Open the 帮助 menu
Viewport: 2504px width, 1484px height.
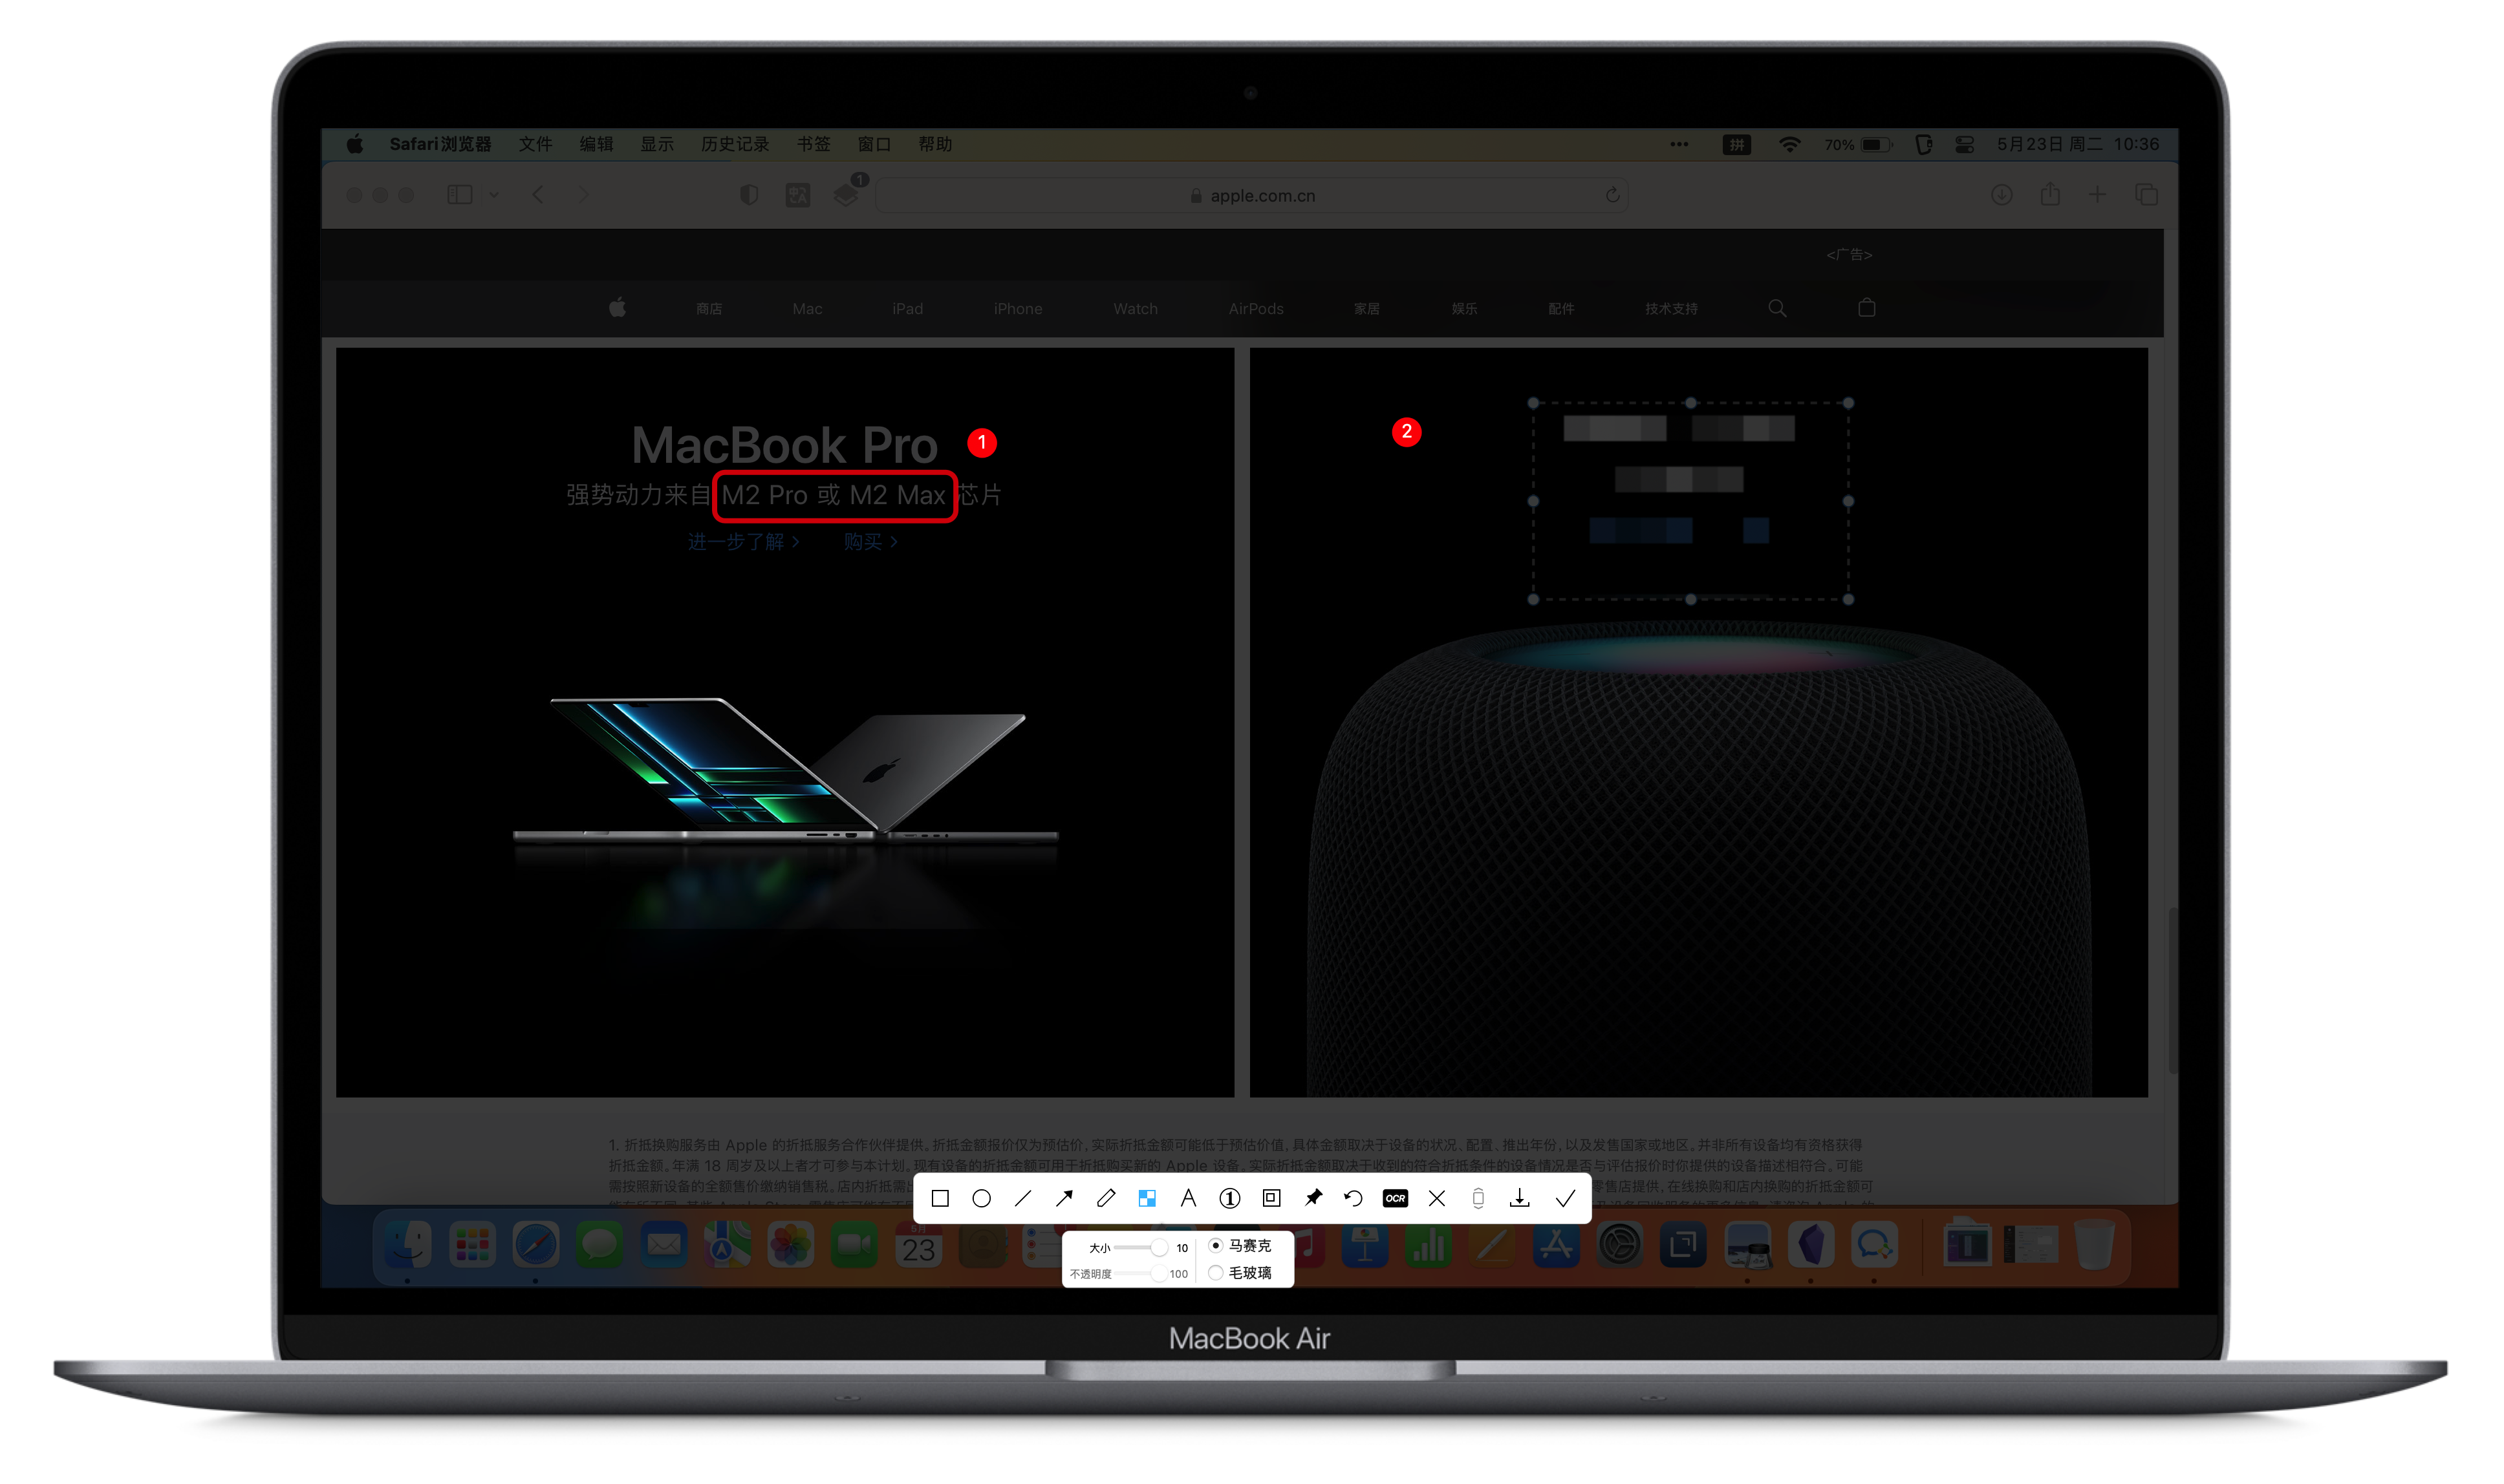[x=935, y=144]
